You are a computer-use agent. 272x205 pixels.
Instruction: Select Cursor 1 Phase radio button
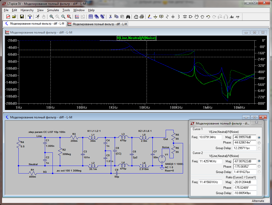tap(259, 143)
